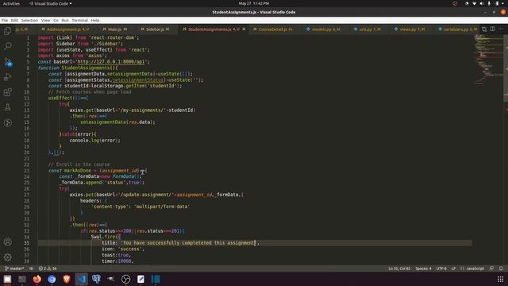Open Chromium browser from the dock
Image resolution: width=508 pixels, height=286 pixels.
tap(52, 279)
